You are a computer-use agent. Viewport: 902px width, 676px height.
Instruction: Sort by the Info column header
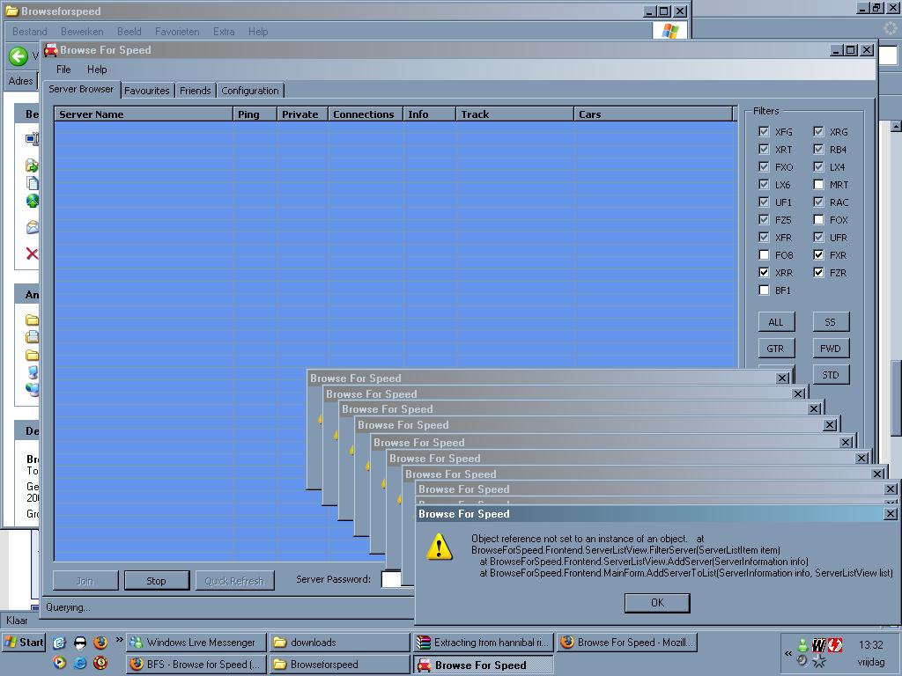(x=429, y=114)
